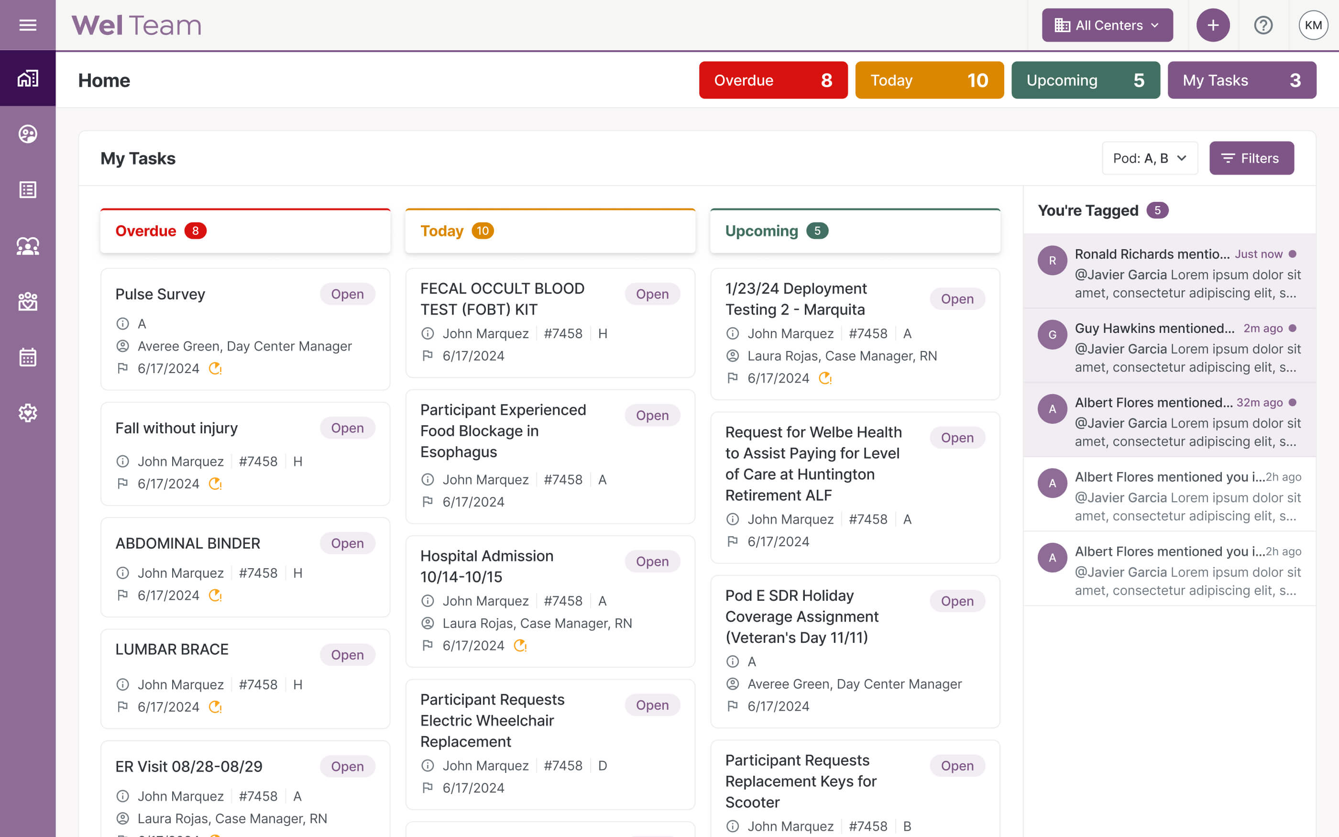Click Guy Hawkins G avatar
1339x837 pixels.
click(x=1053, y=334)
